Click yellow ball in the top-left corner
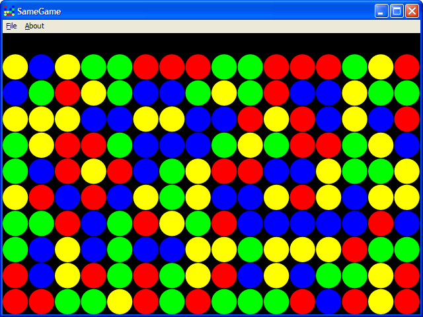423x317 pixels. click(15, 67)
